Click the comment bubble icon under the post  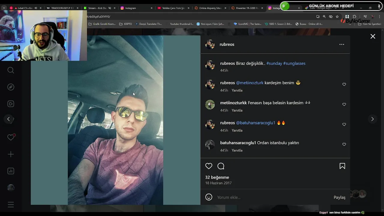(221, 166)
